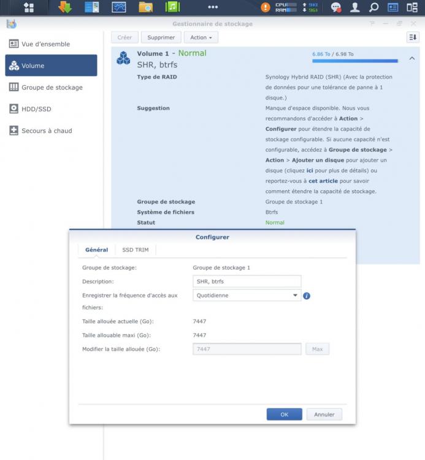The width and height of the screenshot is (425, 460).
Task: Open the Quotidienne frequency dropdown
Action: pyautogui.click(x=247, y=296)
